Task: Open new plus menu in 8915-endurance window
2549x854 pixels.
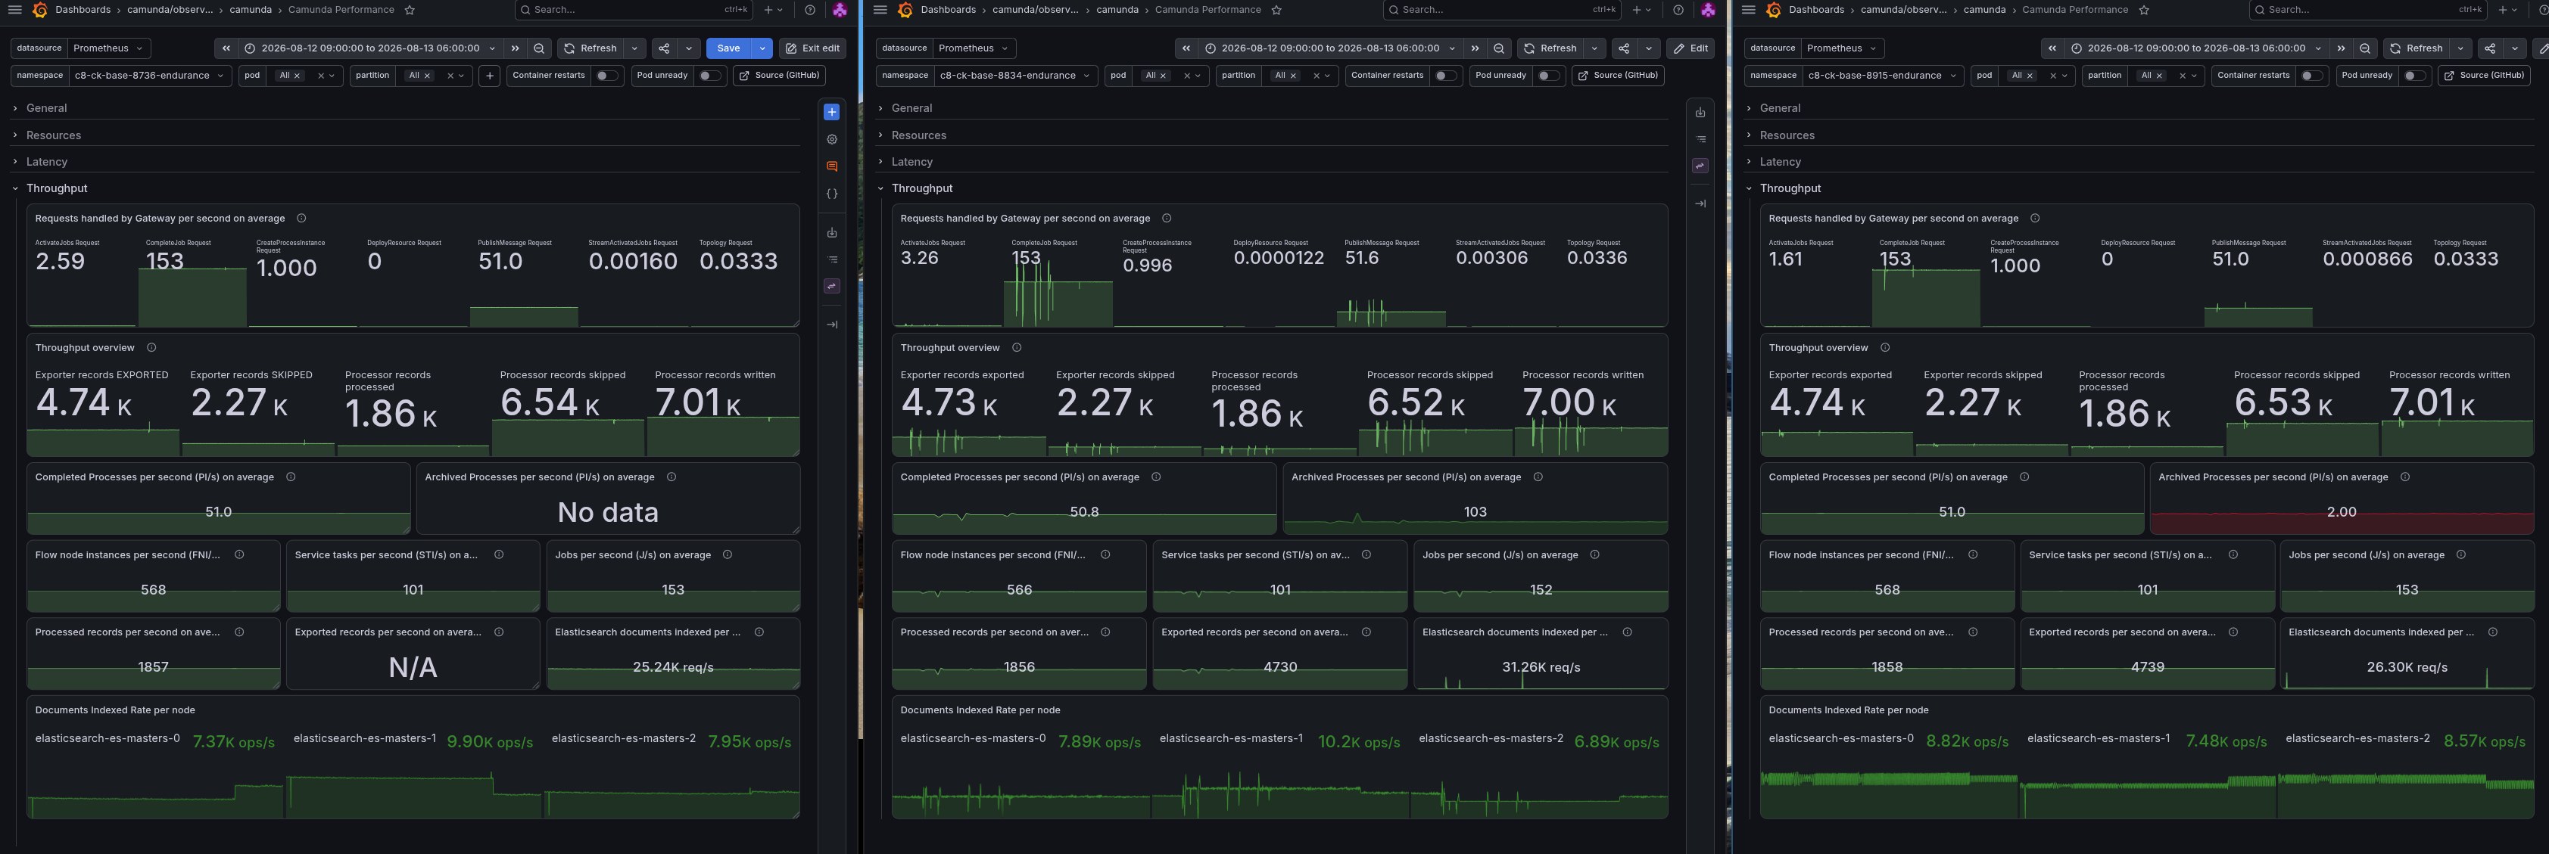Action: (2507, 10)
